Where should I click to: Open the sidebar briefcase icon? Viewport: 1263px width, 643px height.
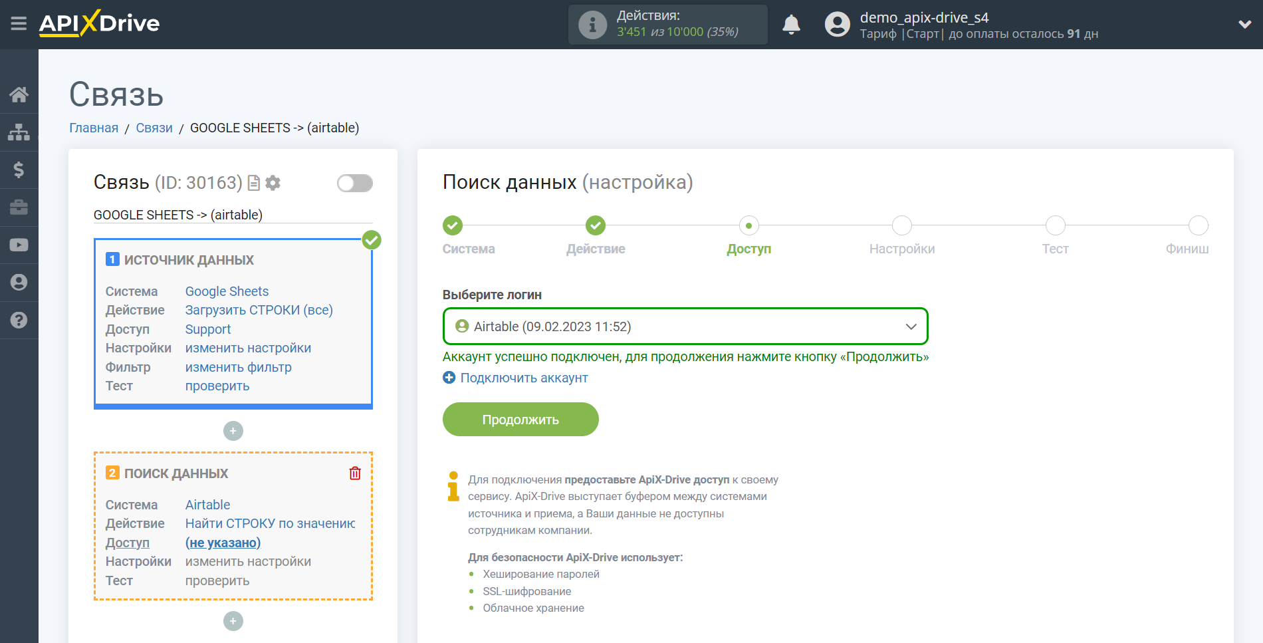[x=19, y=207]
